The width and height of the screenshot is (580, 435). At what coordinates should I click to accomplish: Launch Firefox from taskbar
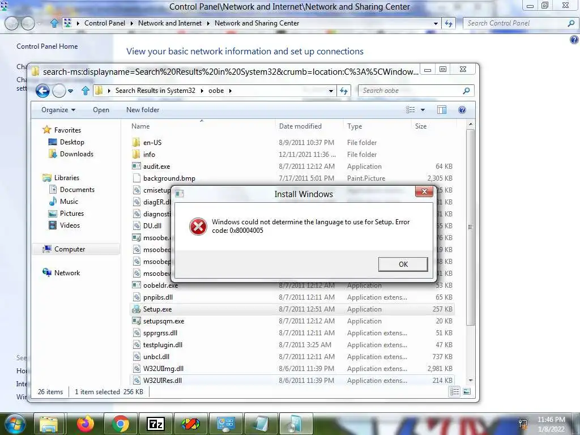point(86,424)
